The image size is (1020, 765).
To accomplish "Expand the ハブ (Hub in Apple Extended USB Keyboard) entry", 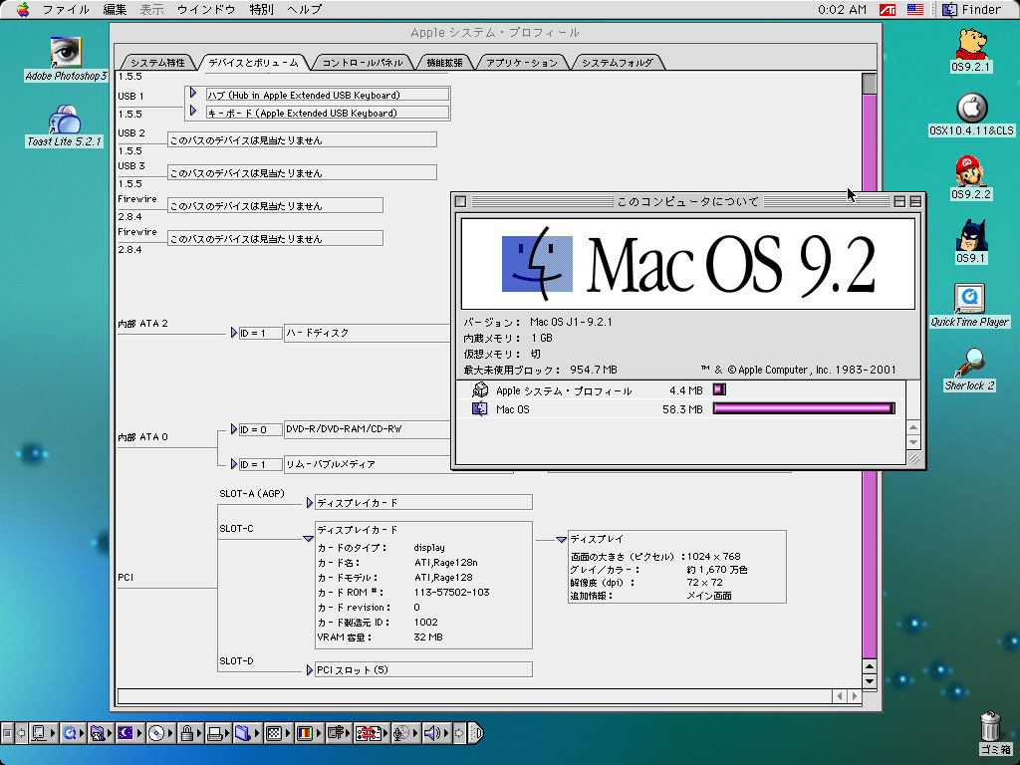I will pos(193,94).
